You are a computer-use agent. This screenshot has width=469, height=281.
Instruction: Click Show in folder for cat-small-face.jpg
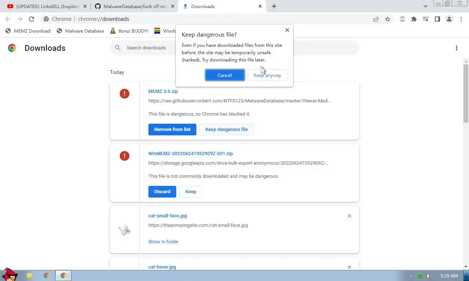[x=163, y=242]
